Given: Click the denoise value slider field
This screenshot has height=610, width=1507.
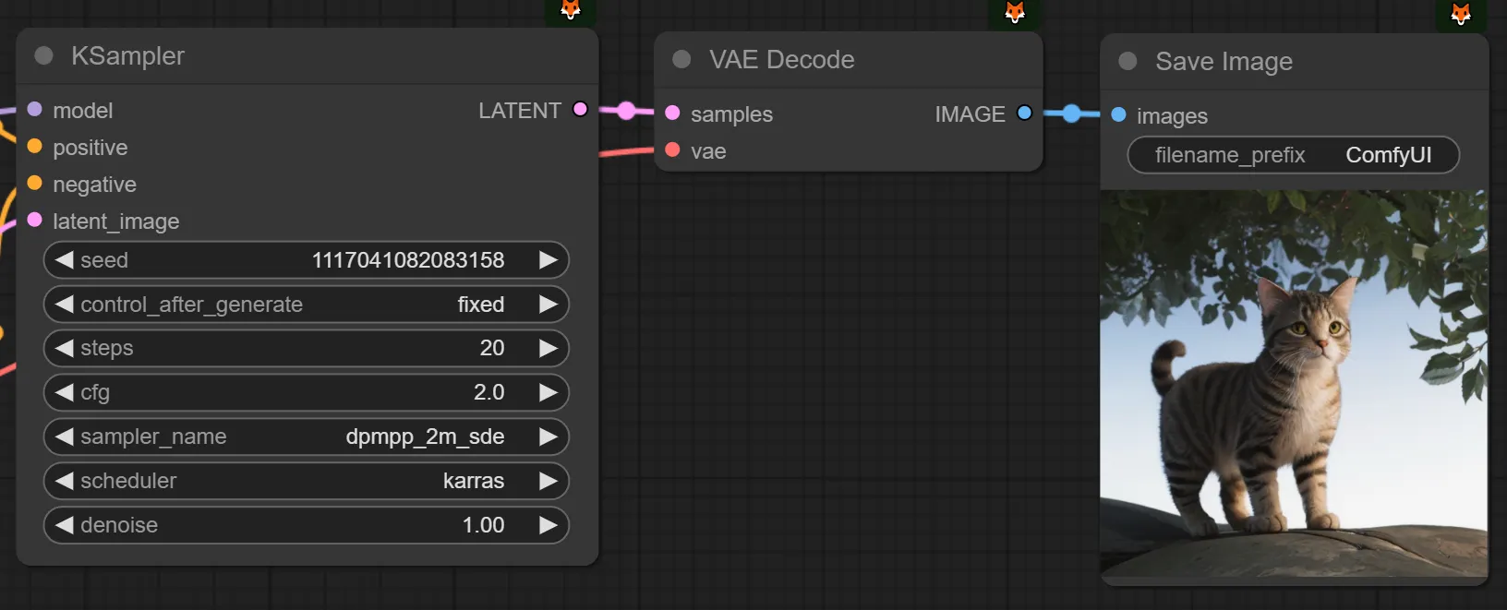Looking at the screenshot, I should point(305,525).
